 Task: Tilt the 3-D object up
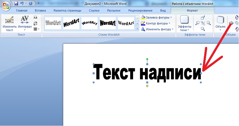coord(237,17)
